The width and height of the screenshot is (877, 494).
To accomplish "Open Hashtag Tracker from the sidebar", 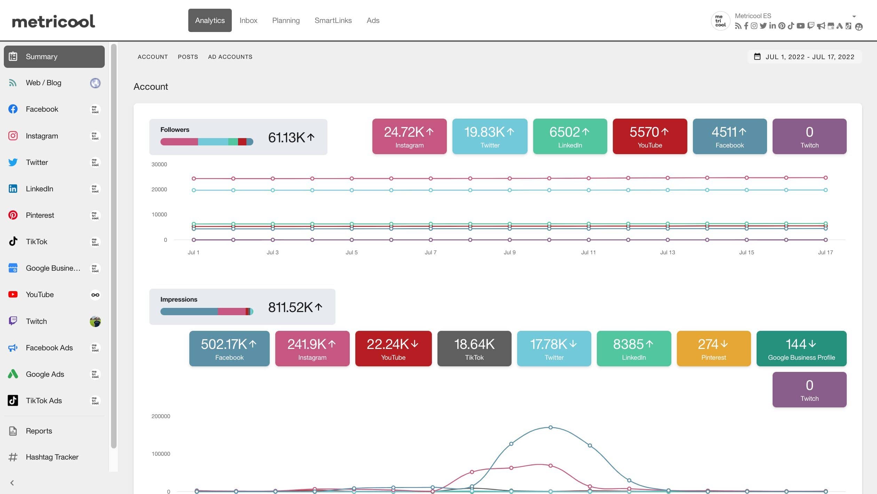I will coord(52,457).
